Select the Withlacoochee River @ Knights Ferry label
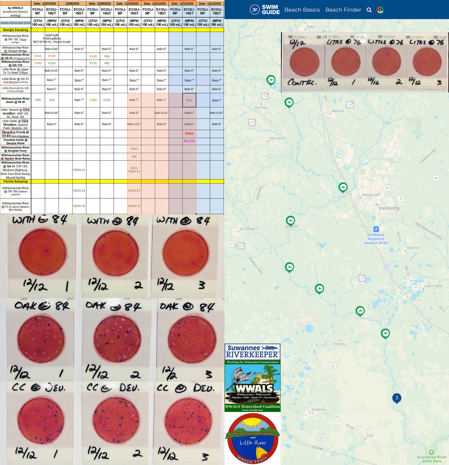The image size is (449, 465). pos(16,149)
